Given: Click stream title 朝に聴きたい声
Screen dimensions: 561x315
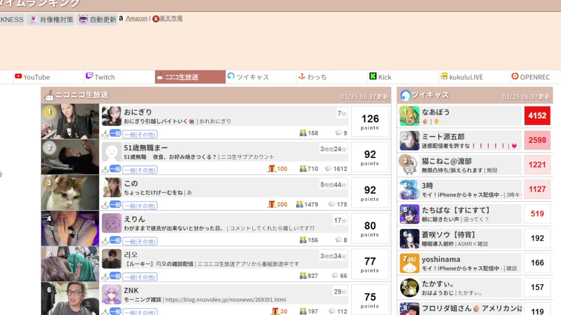Looking at the screenshot, I should [441, 219].
